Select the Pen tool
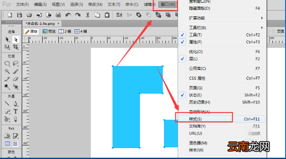 16,104
